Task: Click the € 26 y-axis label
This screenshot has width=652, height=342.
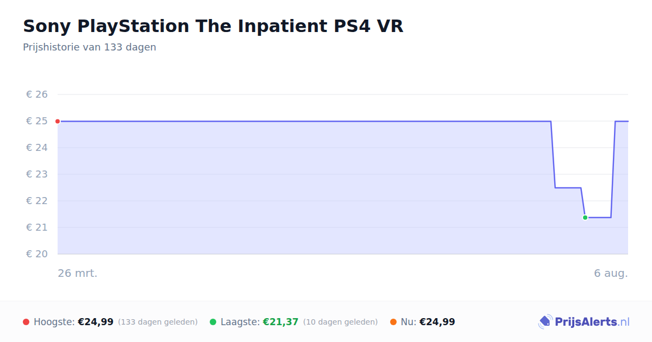Action: [x=37, y=94]
